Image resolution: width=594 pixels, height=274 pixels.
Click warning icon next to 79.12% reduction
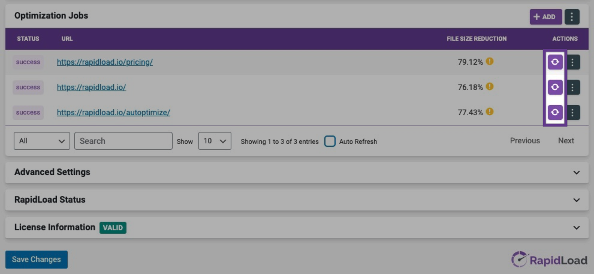(490, 61)
